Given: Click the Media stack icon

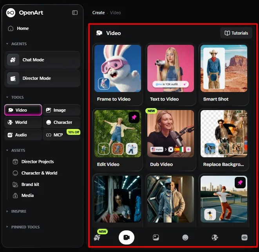Looking at the screenshot, I should click(x=15, y=195).
